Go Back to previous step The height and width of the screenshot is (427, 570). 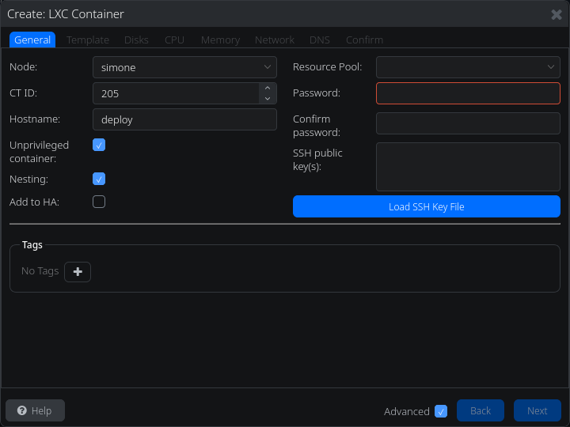[x=481, y=410]
